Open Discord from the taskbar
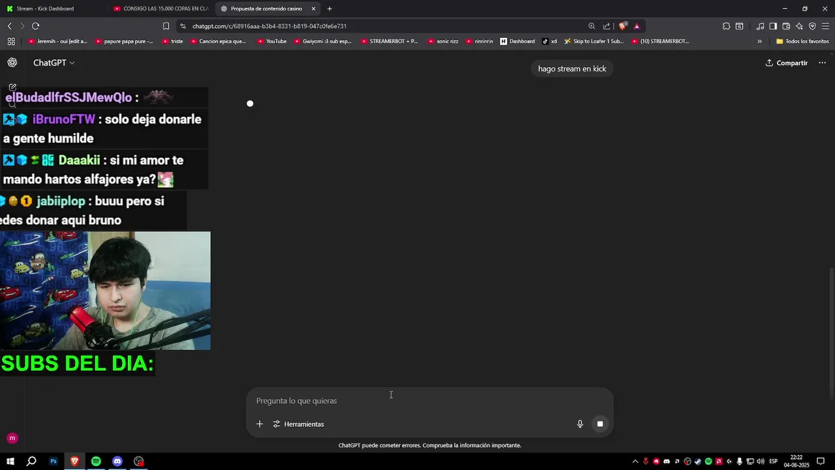 coord(117,462)
